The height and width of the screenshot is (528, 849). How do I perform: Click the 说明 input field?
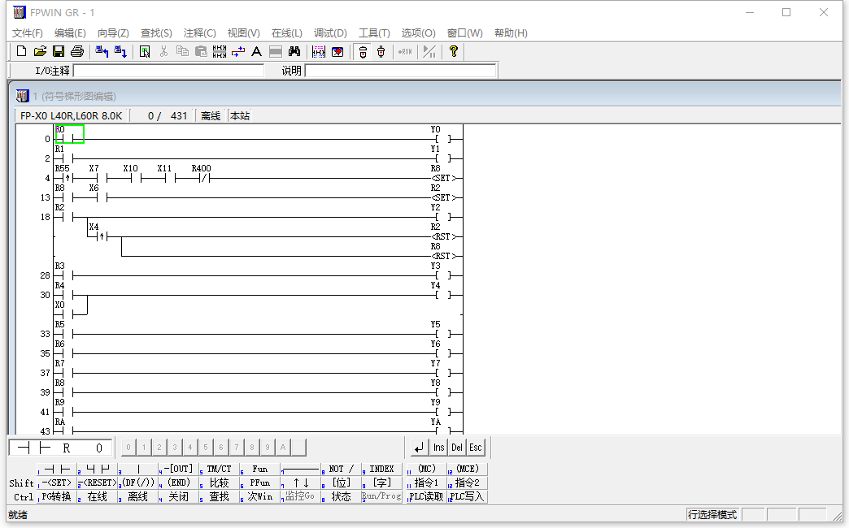(x=401, y=71)
